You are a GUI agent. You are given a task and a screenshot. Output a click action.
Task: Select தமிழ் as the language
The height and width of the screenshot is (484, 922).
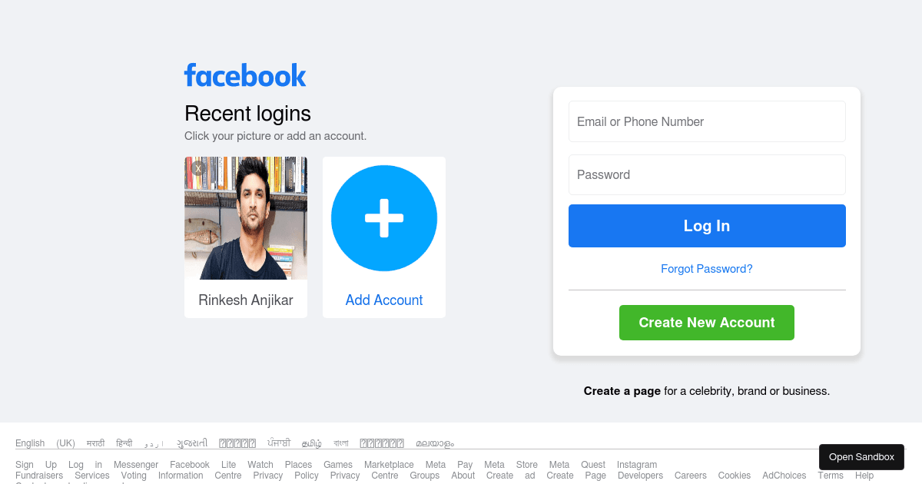pyautogui.click(x=312, y=443)
